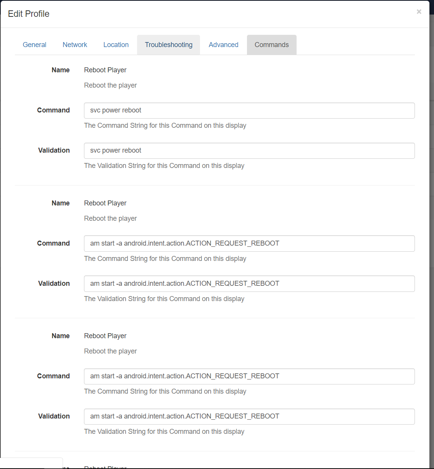Click the second Command field with ACTION_REQUEST_REBOOT
This screenshot has height=469, width=434.
point(249,243)
